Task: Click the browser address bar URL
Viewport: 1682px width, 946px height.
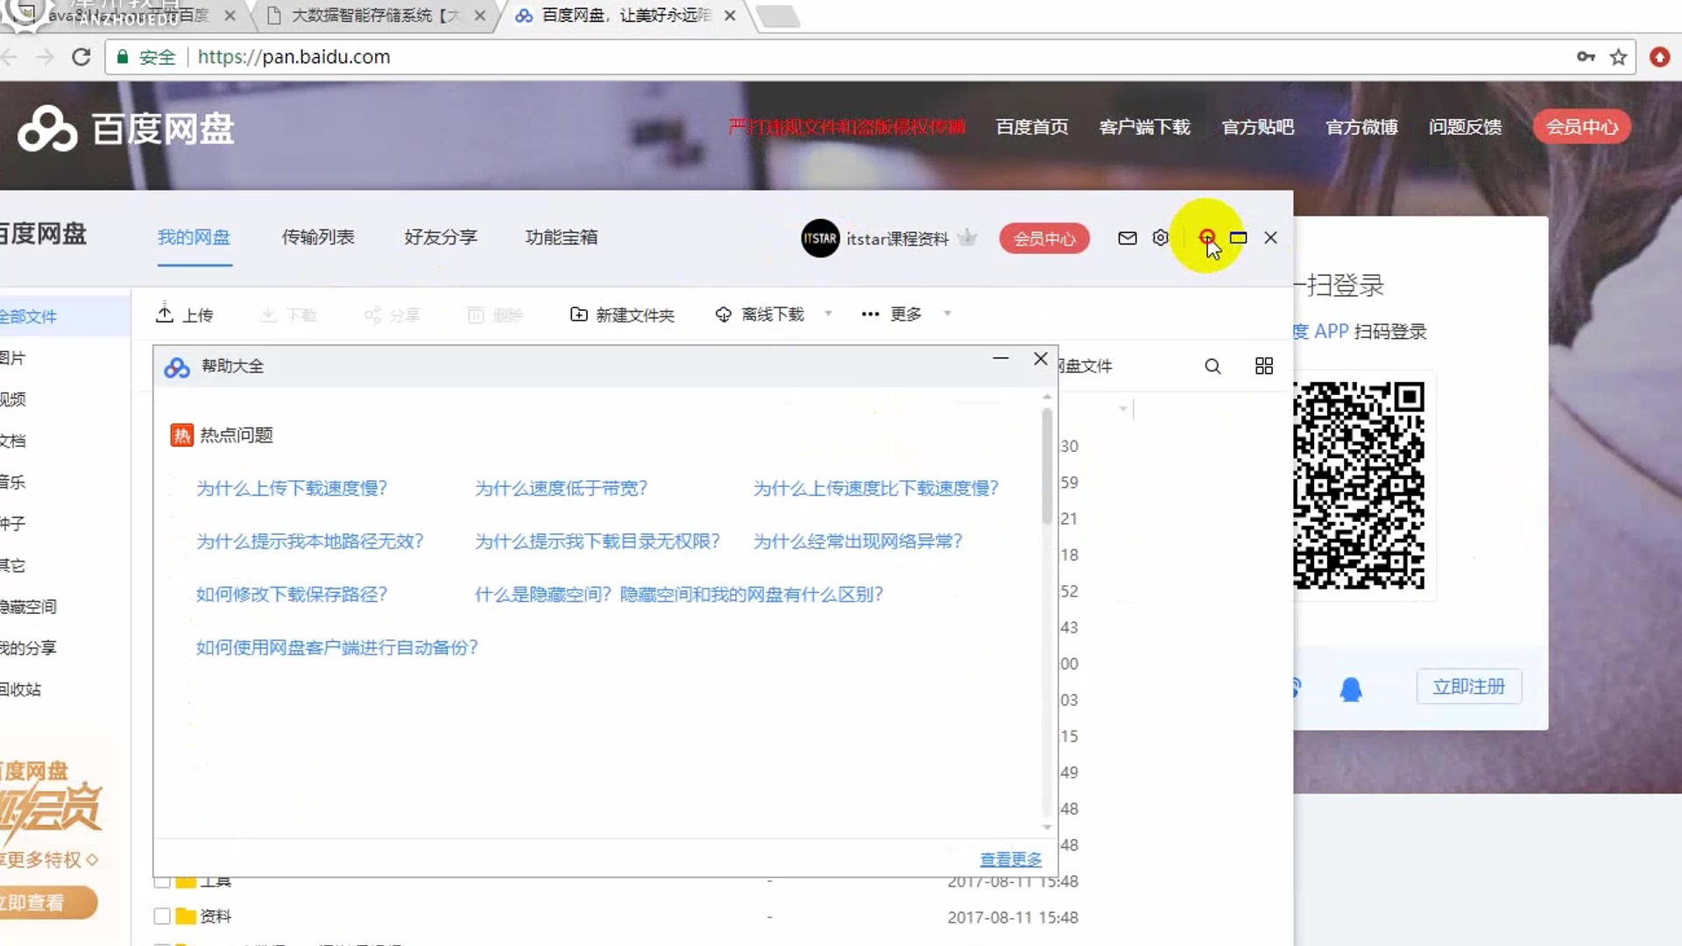Action: click(294, 57)
